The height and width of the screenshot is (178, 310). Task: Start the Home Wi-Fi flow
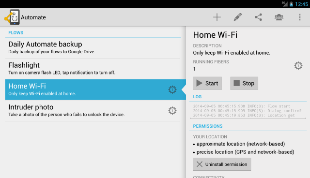207,83
